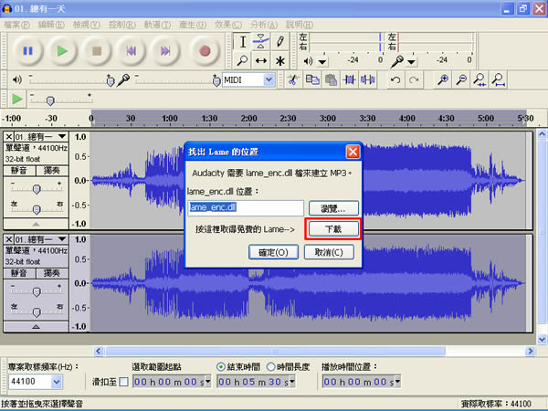
Task: Select the asterisk Multi-tool mode
Action: tap(279, 60)
